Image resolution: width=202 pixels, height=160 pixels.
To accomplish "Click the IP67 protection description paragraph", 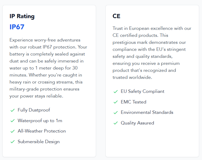I will [x=48, y=68].
